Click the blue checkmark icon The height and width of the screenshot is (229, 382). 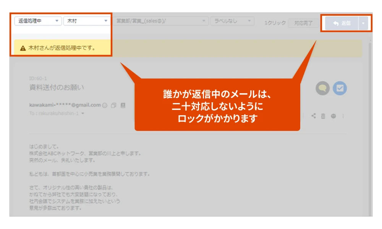[340, 88]
